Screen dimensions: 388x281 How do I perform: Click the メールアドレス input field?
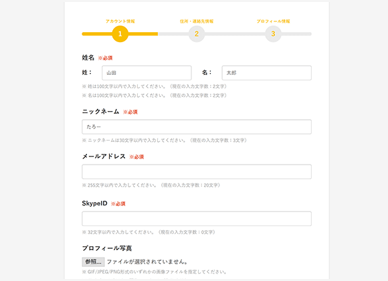pos(197,171)
